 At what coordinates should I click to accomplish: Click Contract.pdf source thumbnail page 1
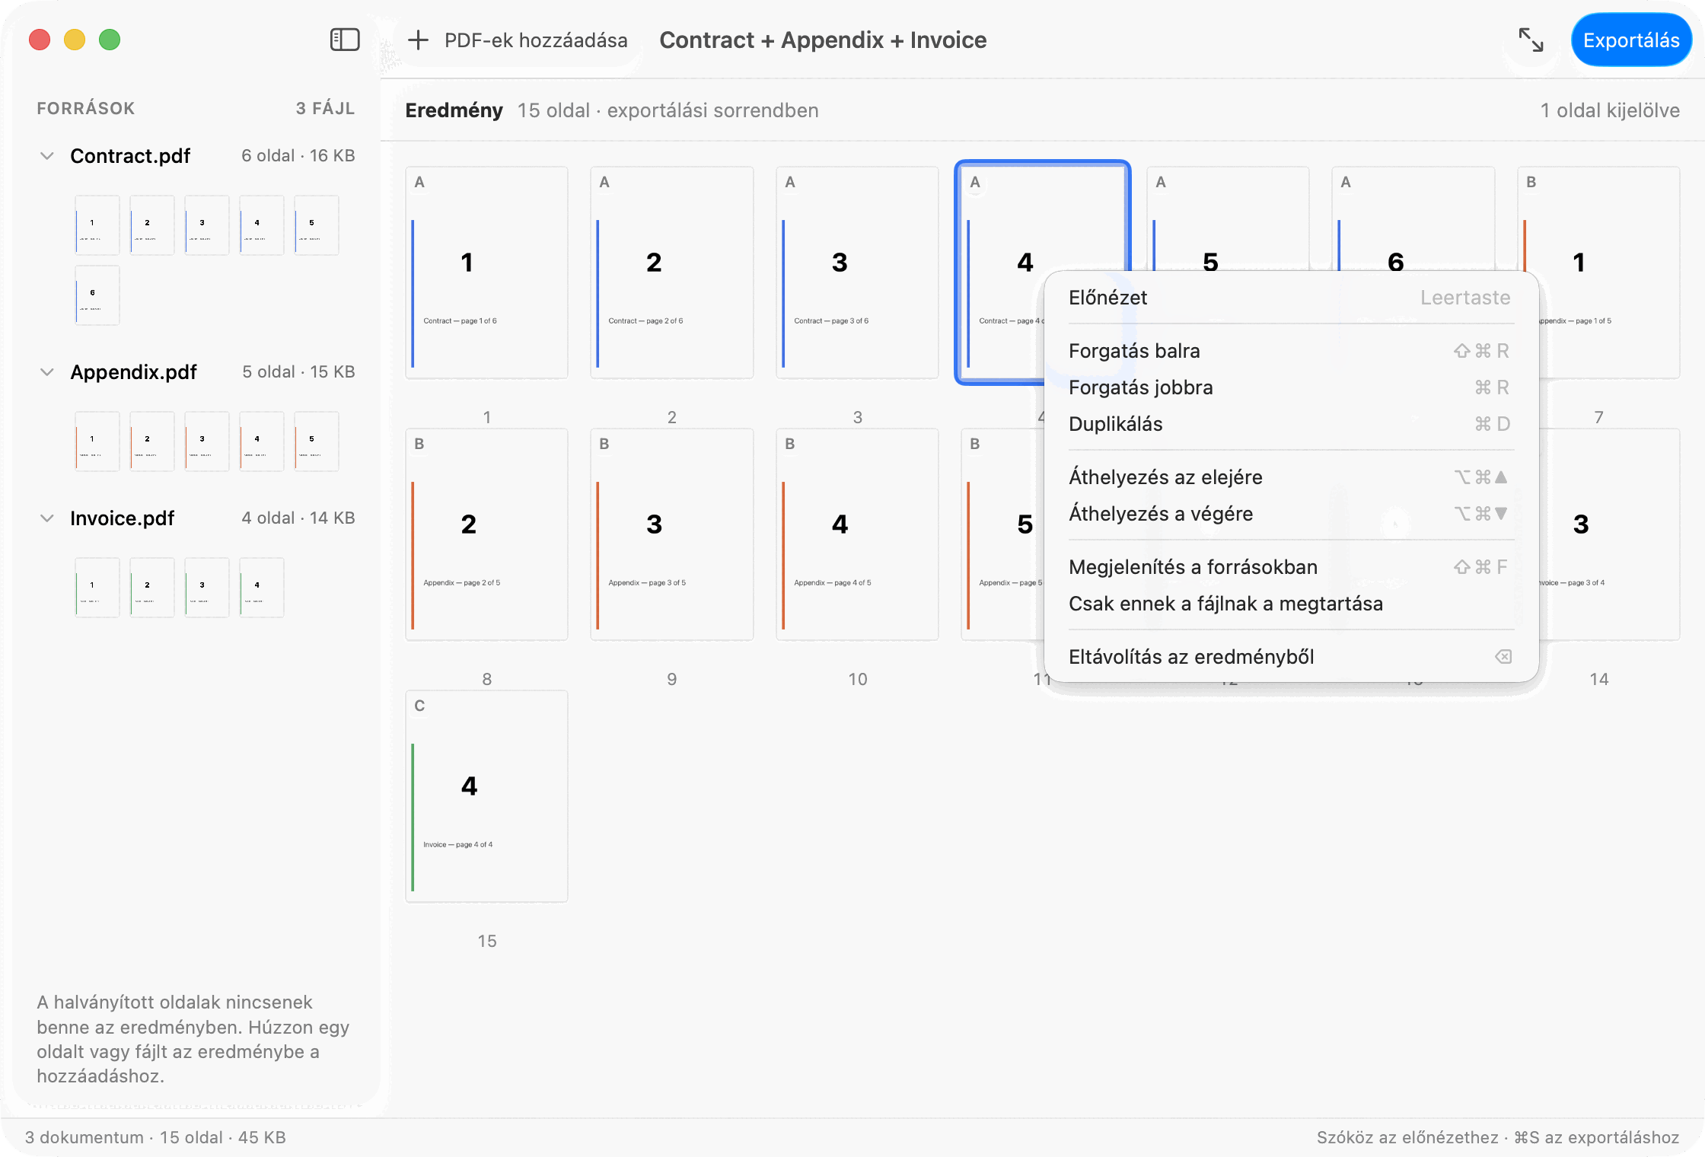point(97,225)
